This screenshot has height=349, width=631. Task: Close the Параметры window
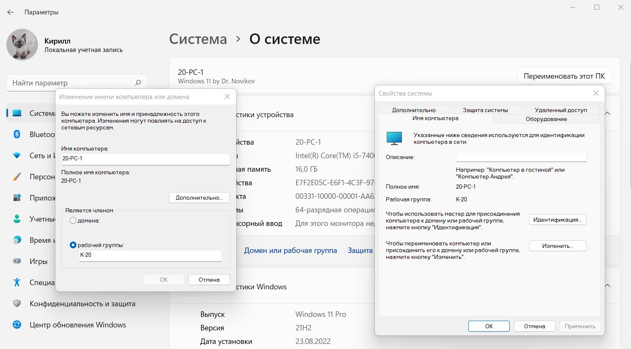pos(620,7)
